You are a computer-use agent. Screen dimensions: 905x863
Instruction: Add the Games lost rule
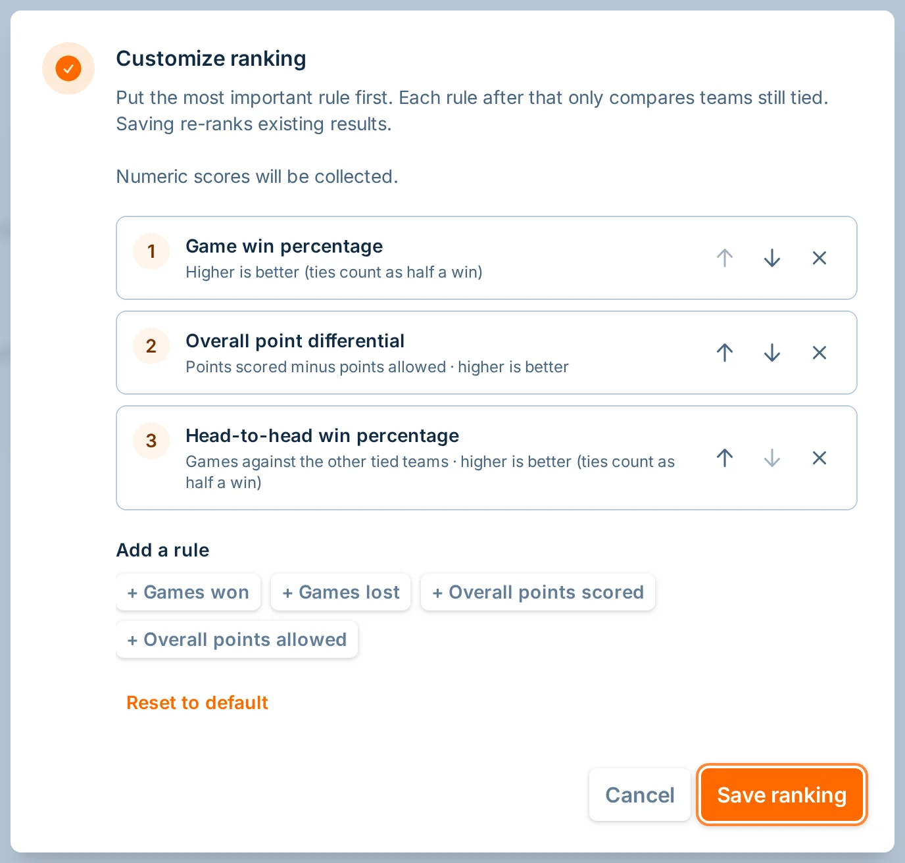point(341,592)
